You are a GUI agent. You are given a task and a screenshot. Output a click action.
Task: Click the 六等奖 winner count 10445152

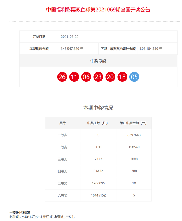(x=98, y=195)
